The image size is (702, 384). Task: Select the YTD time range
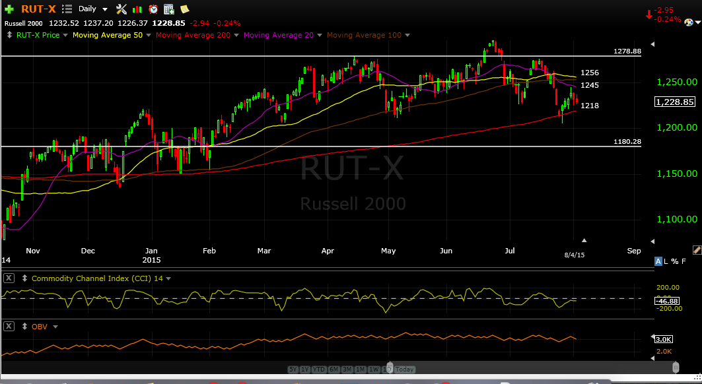pos(318,369)
